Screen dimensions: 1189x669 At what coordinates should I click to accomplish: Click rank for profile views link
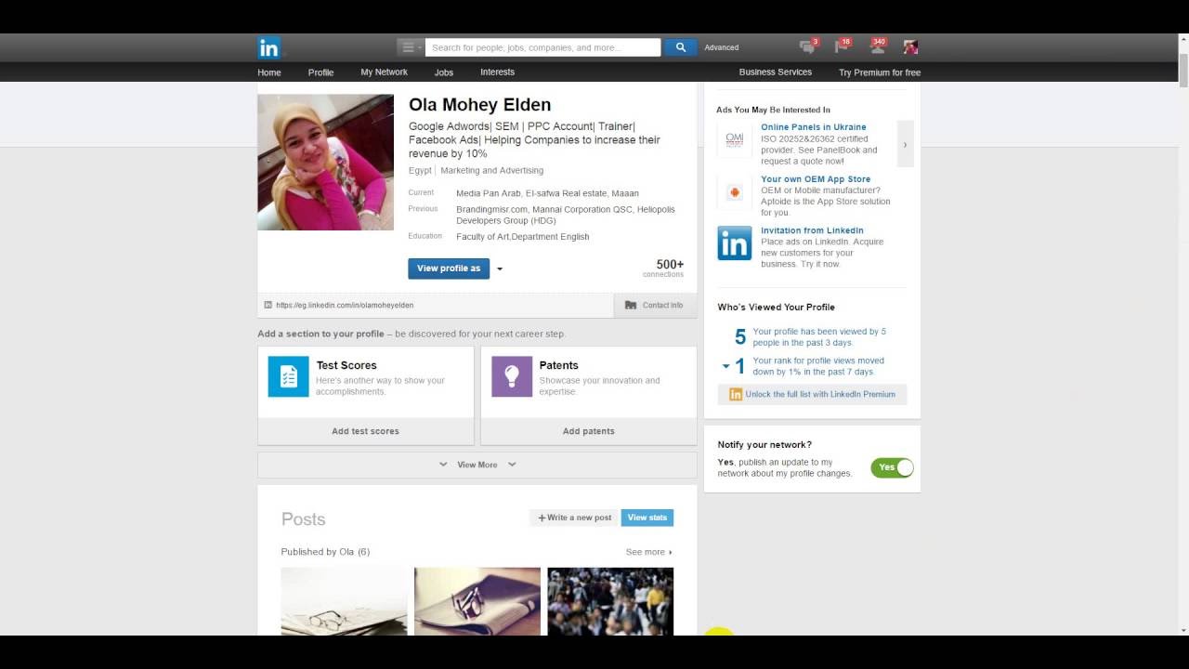click(x=818, y=366)
